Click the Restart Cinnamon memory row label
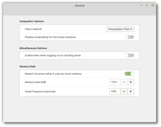The height and width of the screenshot is (127, 161). (x=53, y=74)
